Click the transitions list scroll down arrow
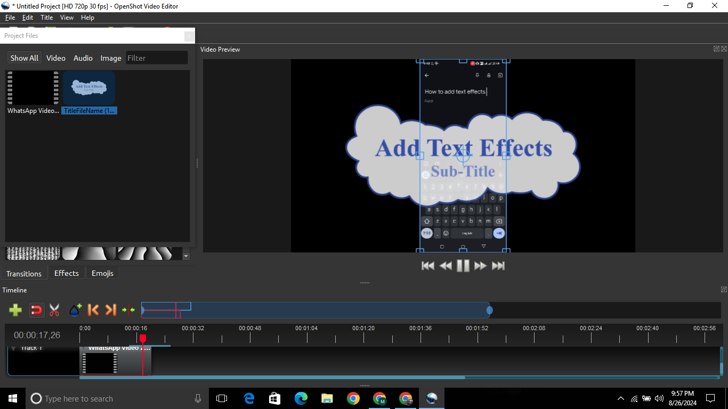Viewport: 728px width, 409px height. (186, 256)
